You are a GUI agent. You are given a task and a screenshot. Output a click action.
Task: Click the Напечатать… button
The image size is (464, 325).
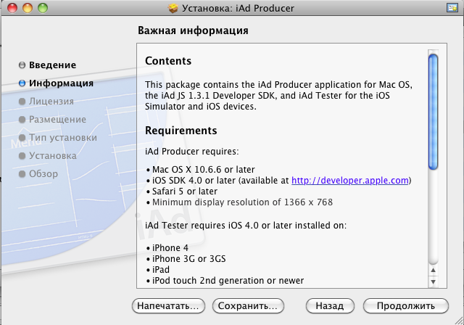tap(169, 306)
